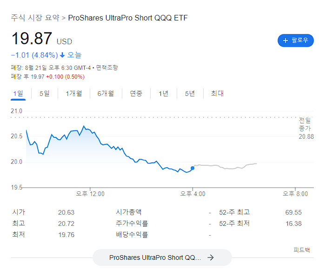Click the 오후 12:00 axis label
Screen dimensions: 319x271
coord(90,194)
